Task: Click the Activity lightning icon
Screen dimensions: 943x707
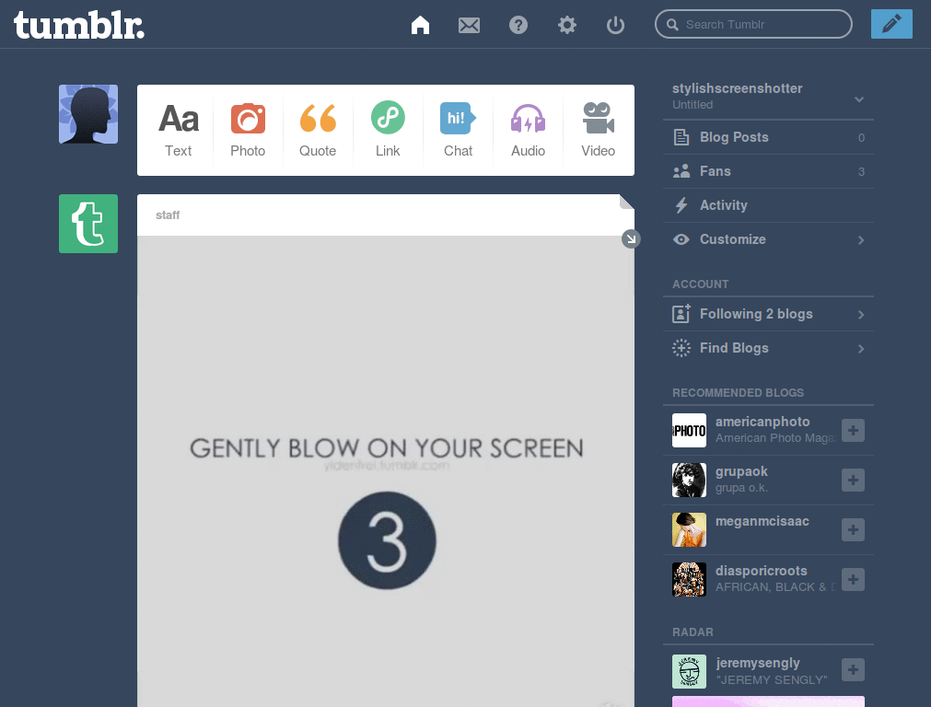Action: (681, 205)
